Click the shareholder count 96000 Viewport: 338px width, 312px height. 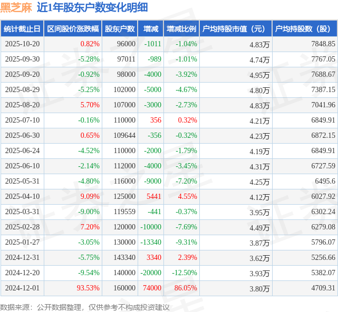coord(127,44)
